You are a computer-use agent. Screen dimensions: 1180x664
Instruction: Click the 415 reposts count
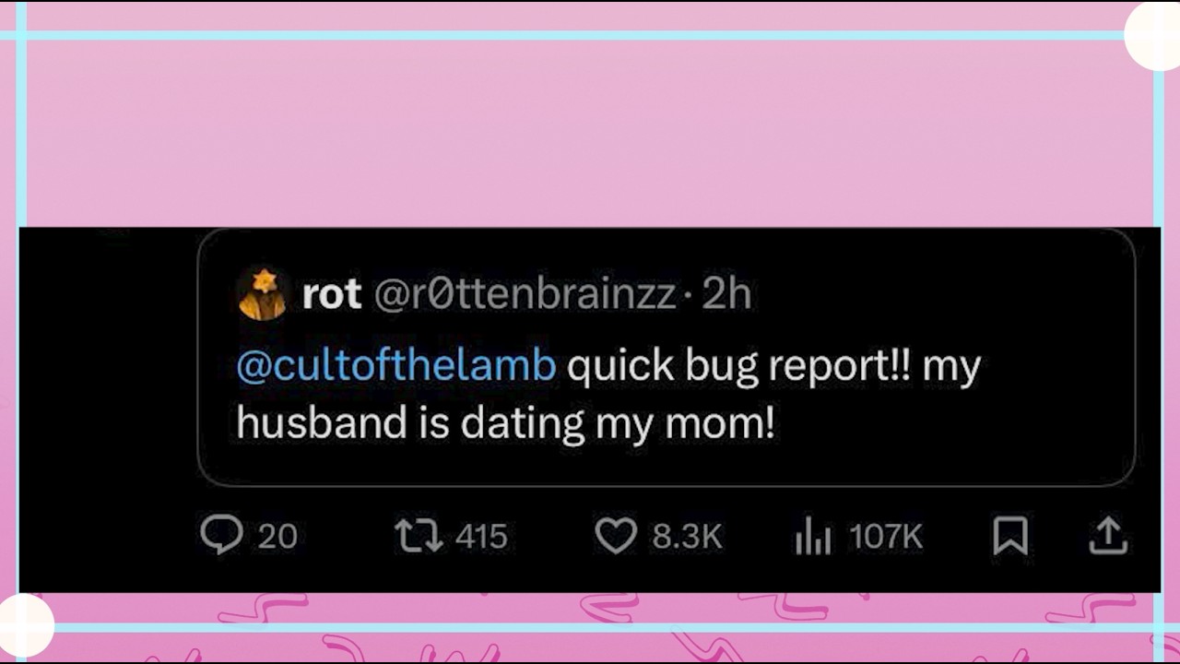481,536
